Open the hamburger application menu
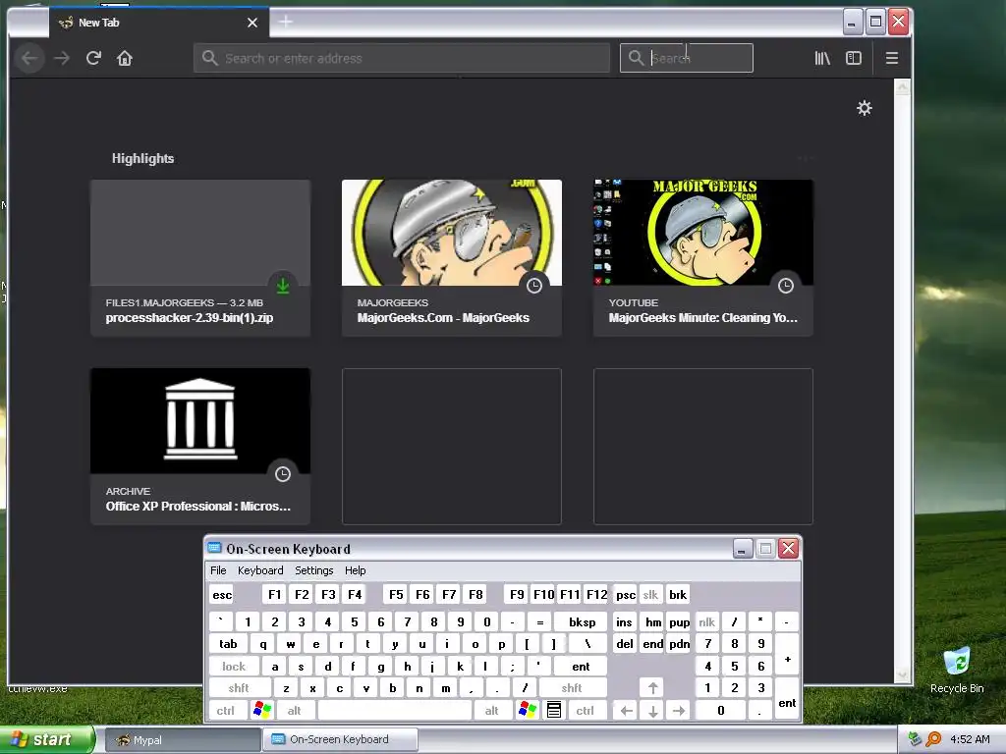 (x=892, y=58)
